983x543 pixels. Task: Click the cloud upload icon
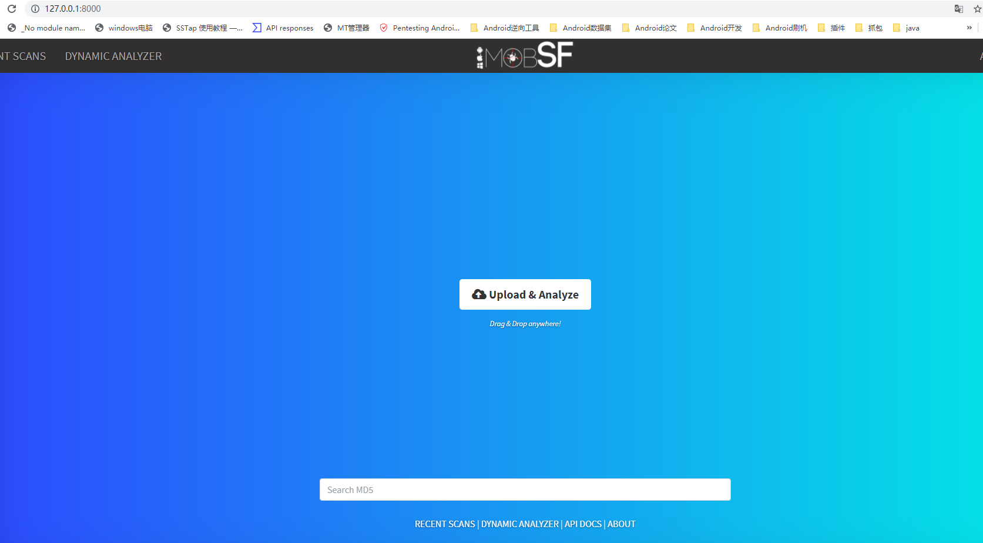(479, 294)
